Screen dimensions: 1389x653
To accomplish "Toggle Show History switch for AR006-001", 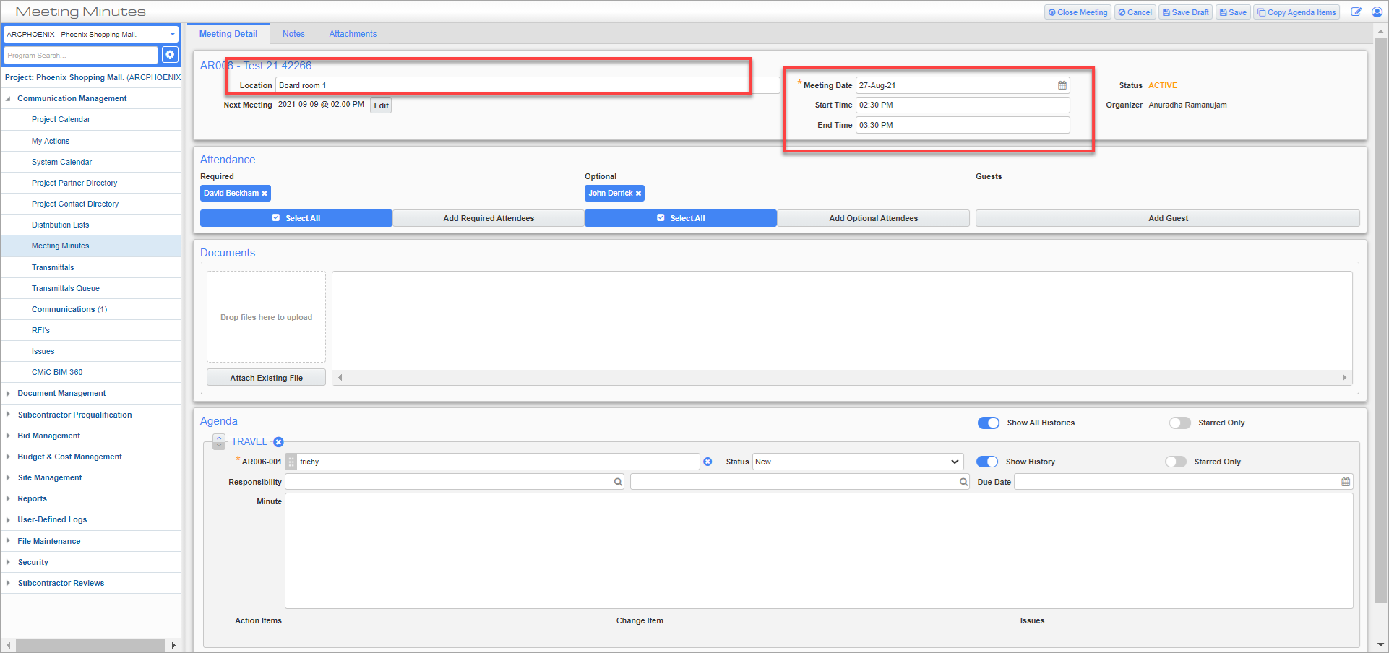I will [987, 462].
